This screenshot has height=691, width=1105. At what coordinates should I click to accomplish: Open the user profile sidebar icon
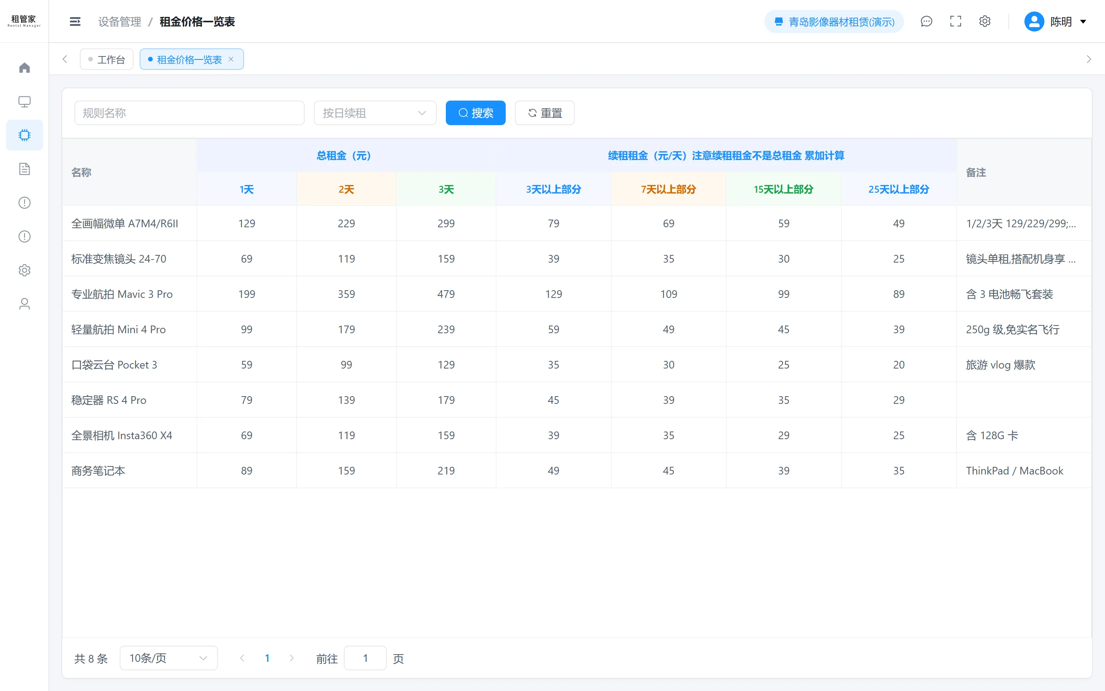point(24,304)
